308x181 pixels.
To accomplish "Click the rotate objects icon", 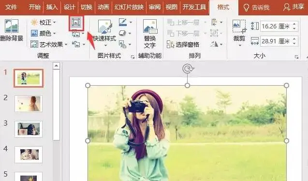I will click(x=215, y=44).
